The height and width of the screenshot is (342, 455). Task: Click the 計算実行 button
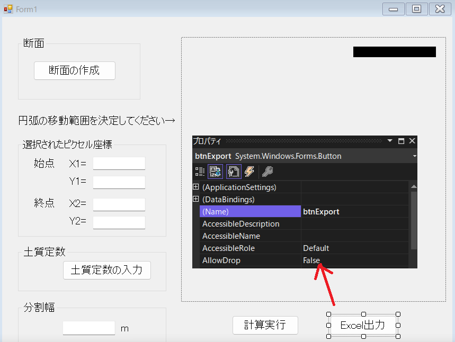[265, 325]
